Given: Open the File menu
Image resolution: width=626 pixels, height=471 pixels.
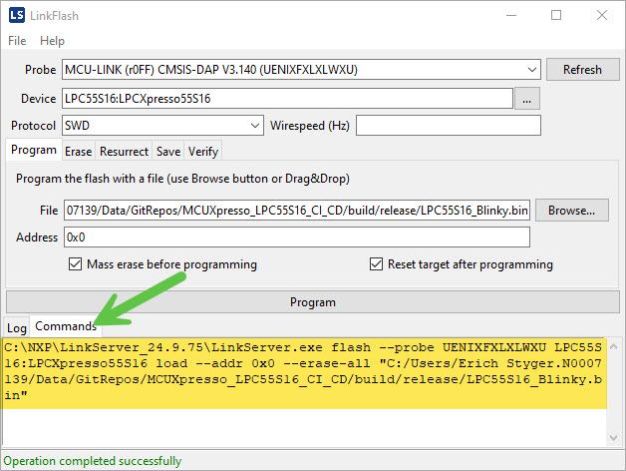Looking at the screenshot, I should point(18,41).
